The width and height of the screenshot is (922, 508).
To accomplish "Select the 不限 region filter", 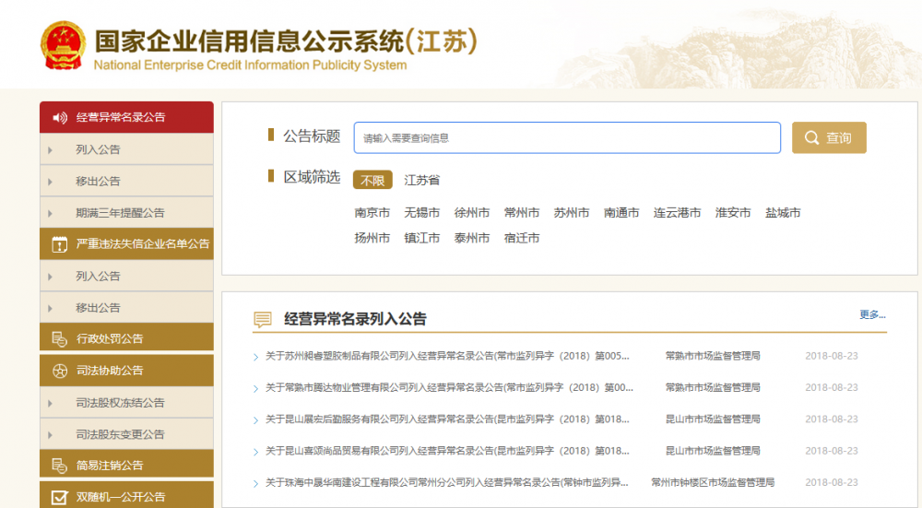I will point(372,181).
